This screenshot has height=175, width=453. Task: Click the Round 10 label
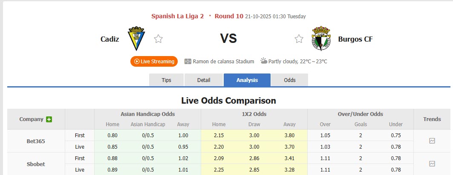[x=229, y=16]
